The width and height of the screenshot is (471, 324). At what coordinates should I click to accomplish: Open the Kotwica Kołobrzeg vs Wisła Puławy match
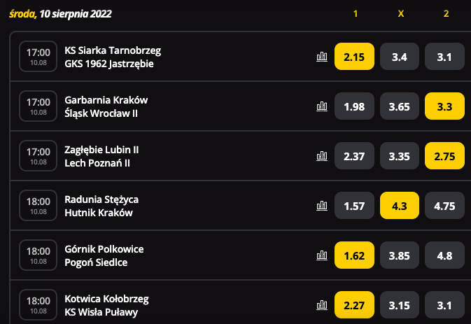[106, 305]
